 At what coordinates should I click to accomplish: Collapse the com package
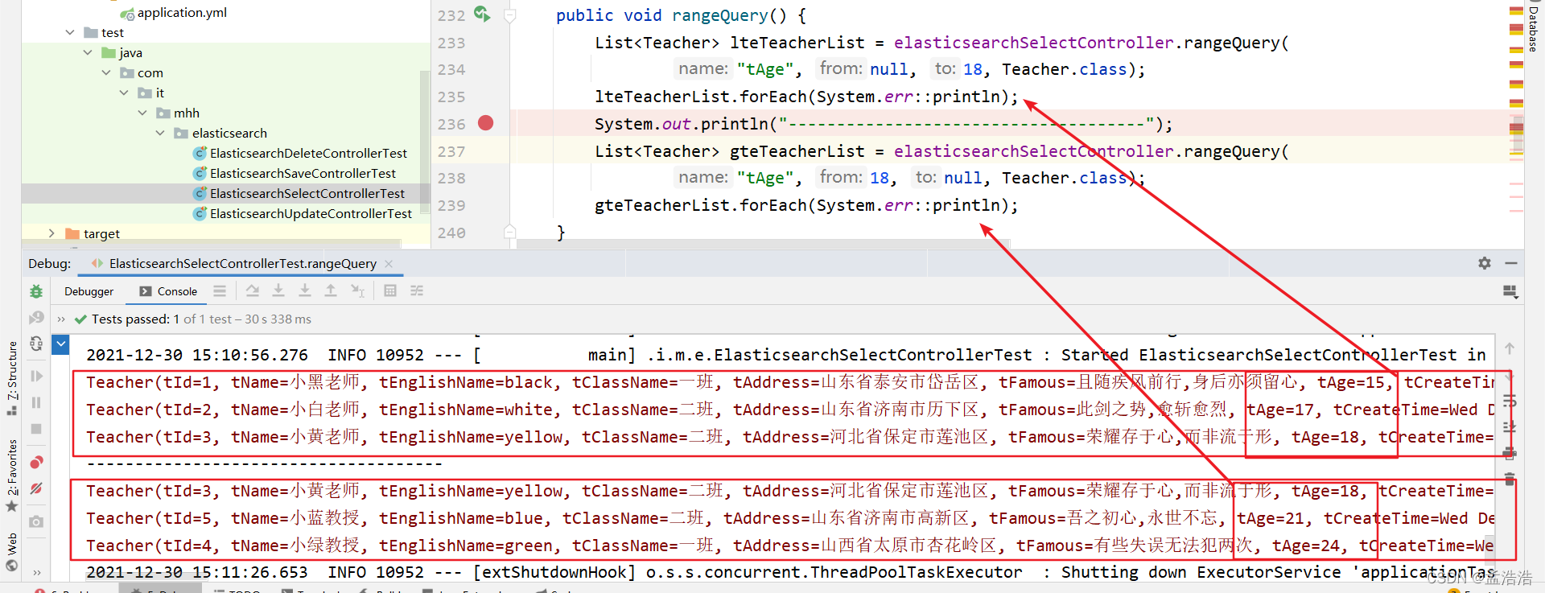click(x=106, y=73)
